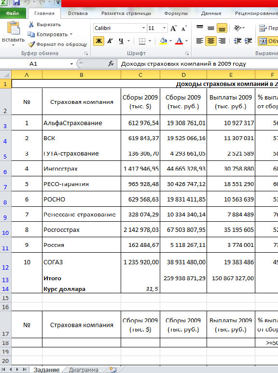Select total cell 259 938 871,29
This screenshot has width=278, height=373.
(183, 278)
